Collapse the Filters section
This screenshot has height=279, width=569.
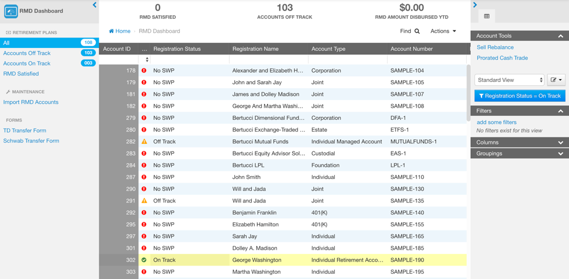561,111
